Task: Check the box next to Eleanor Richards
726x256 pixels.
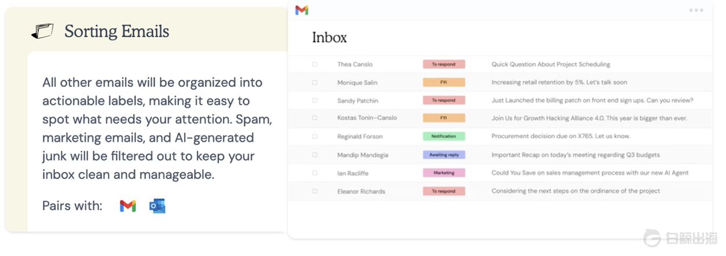Action: click(x=315, y=191)
